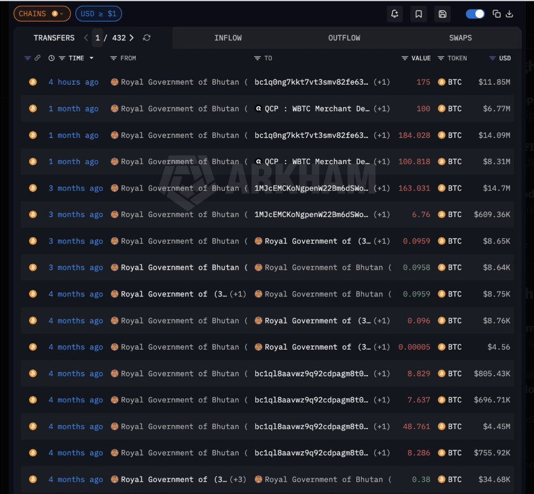The image size is (534, 494).
Task: Select the TRANSFERS tab
Action: 54,38
